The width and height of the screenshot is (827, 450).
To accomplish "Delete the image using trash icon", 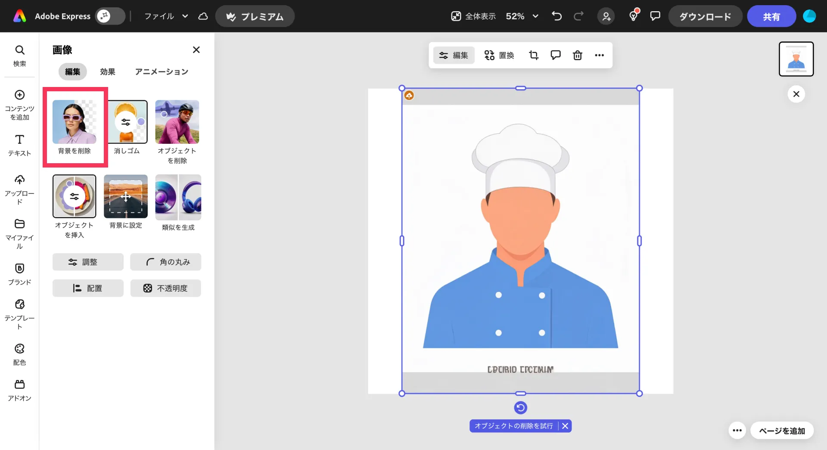I will (577, 55).
